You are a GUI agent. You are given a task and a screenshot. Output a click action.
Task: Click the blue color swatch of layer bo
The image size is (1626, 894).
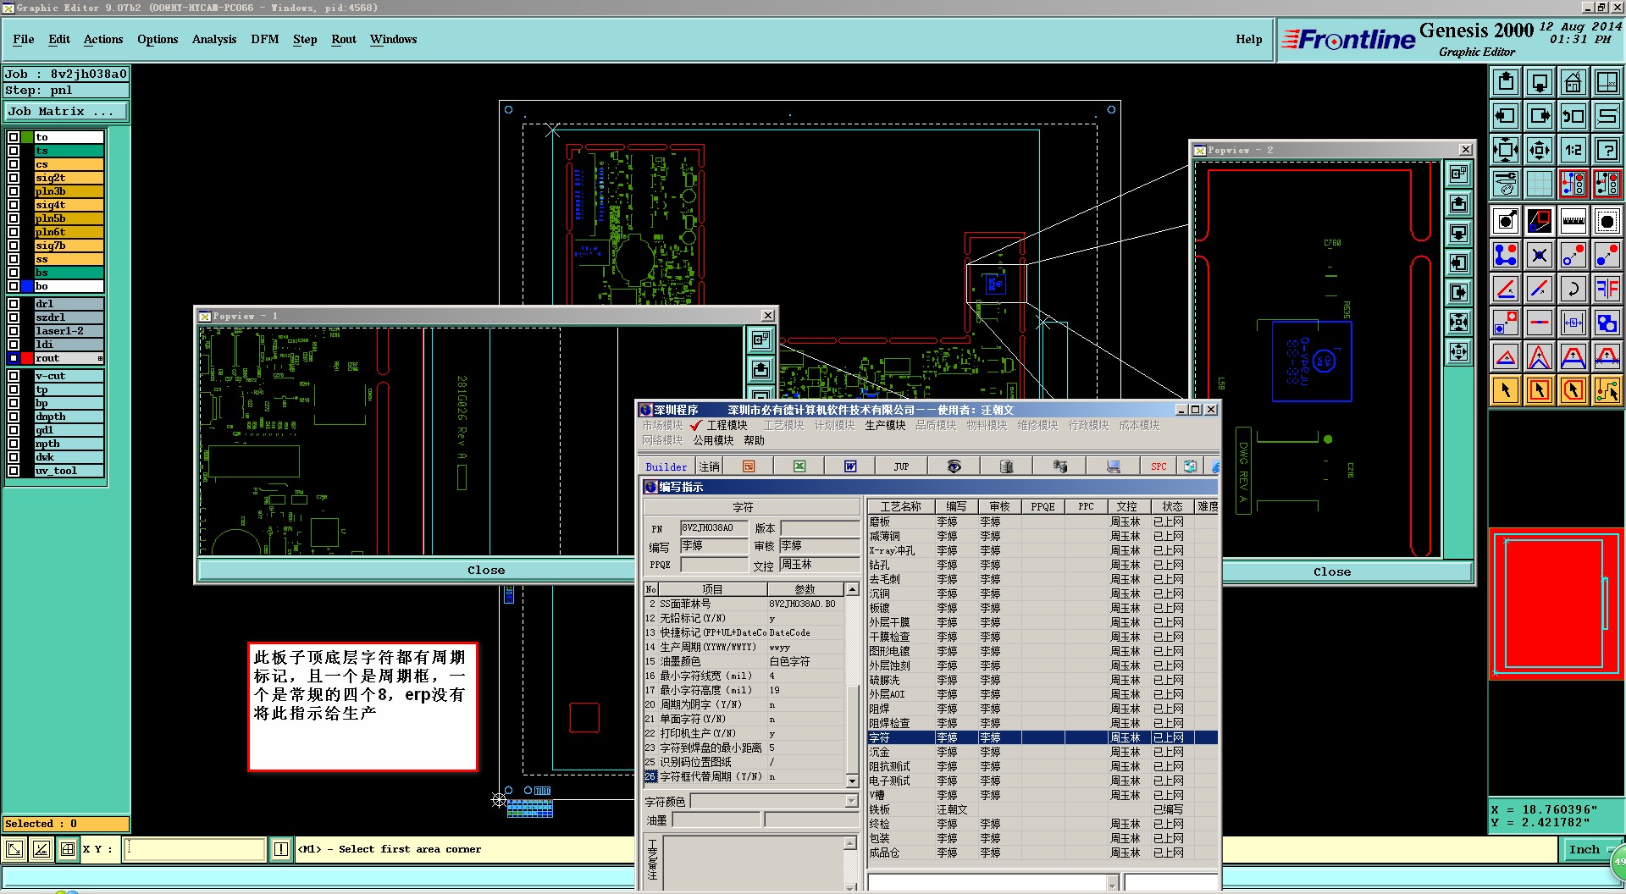pyautogui.click(x=28, y=286)
